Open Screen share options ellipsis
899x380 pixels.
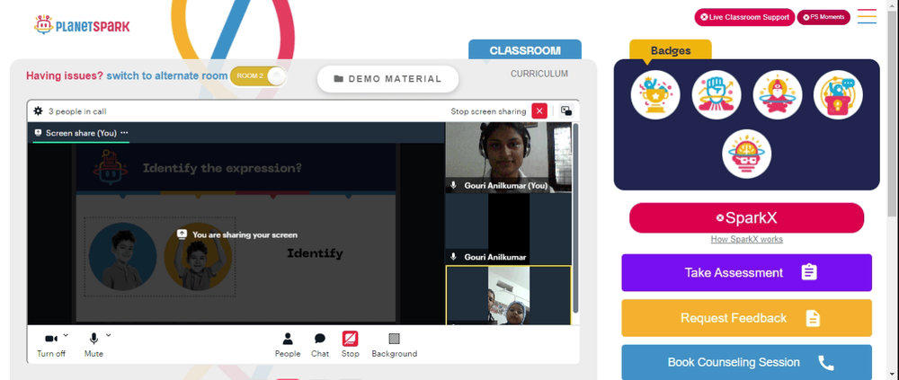point(124,132)
